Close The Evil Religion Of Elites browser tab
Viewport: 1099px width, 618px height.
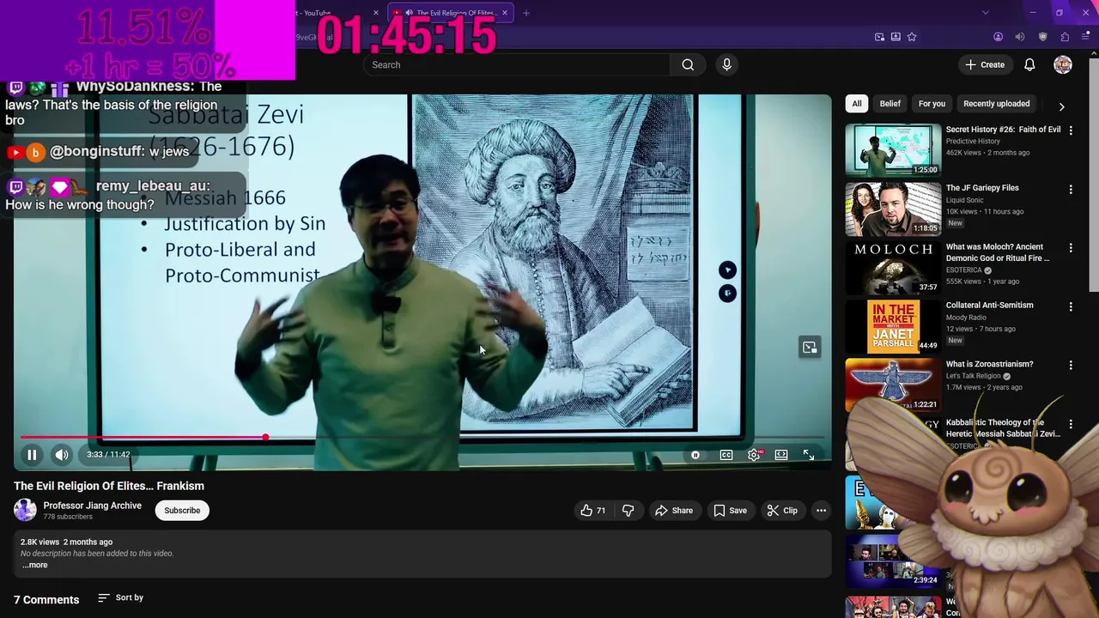(505, 13)
